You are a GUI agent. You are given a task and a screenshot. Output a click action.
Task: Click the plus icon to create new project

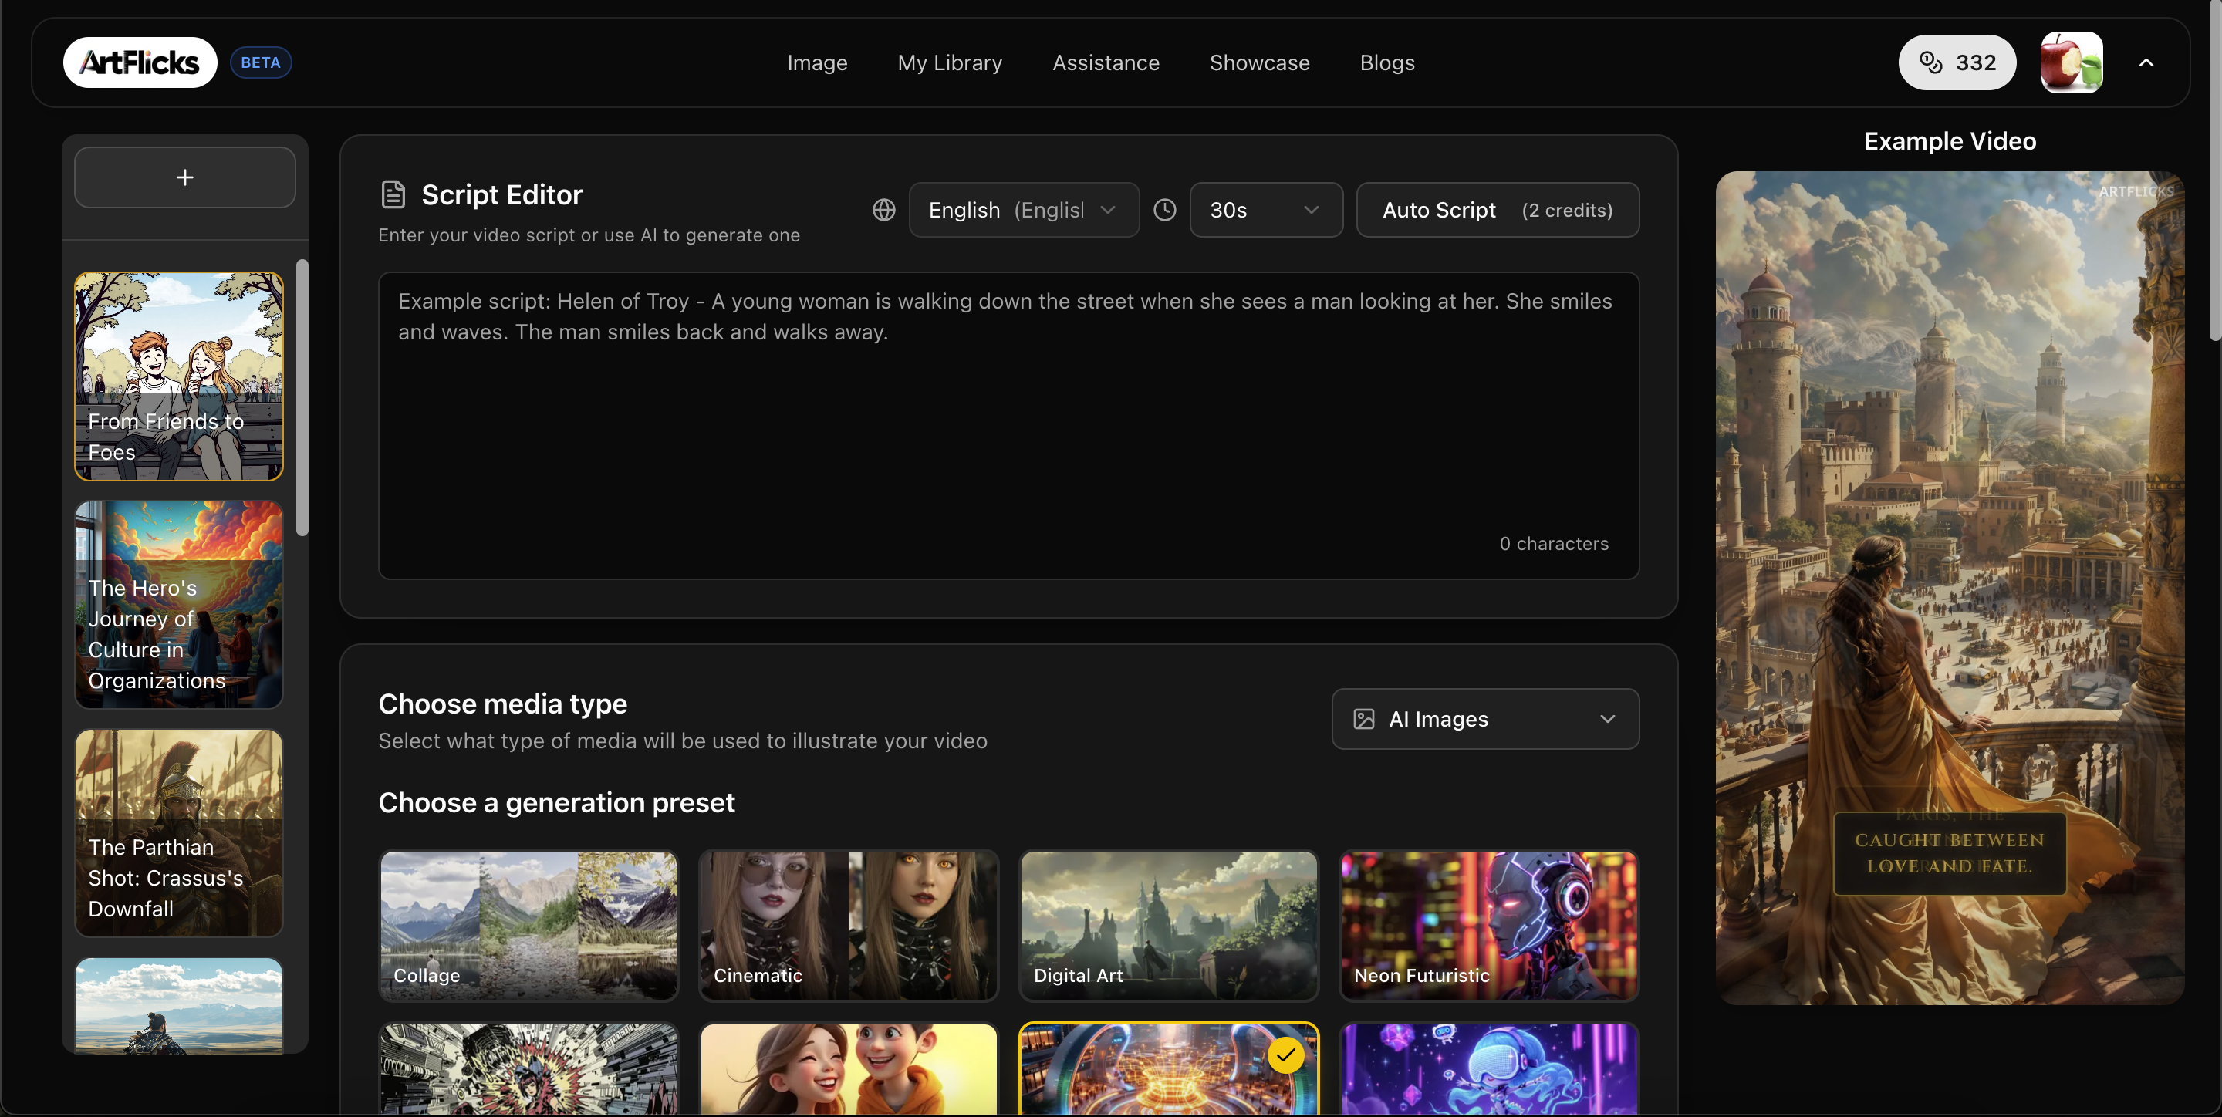184,177
